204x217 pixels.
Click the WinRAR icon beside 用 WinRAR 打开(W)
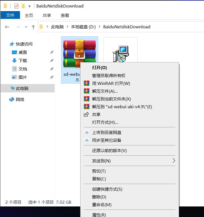[x=87, y=83]
